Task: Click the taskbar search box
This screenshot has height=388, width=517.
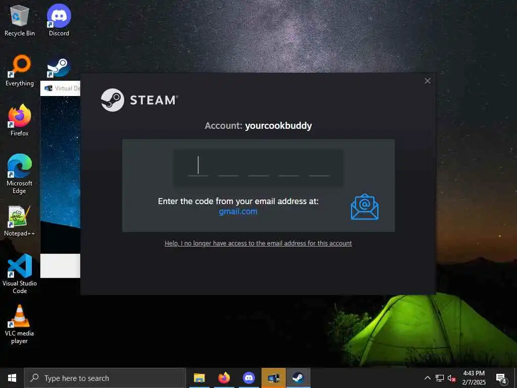Action: click(x=105, y=378)
